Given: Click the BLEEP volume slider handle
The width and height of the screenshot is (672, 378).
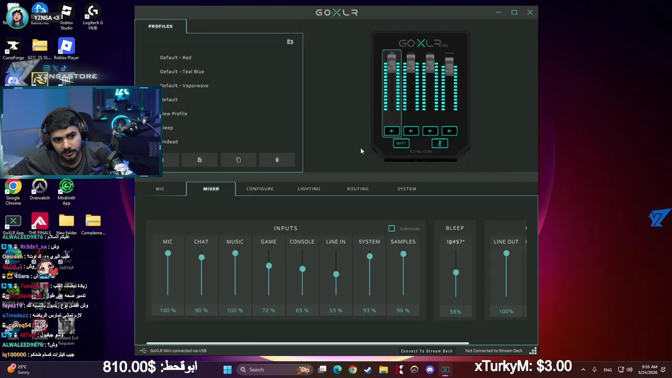Looking at the screenshot, I should pos(456,273).
